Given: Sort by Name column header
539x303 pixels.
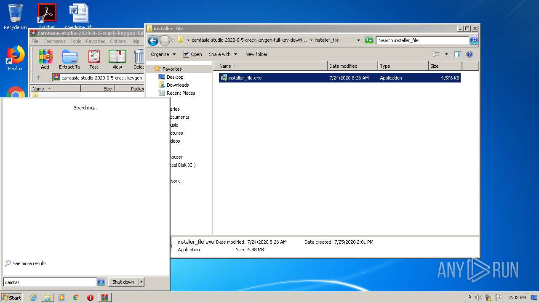Looking at the screenshot, I should 270,66.
